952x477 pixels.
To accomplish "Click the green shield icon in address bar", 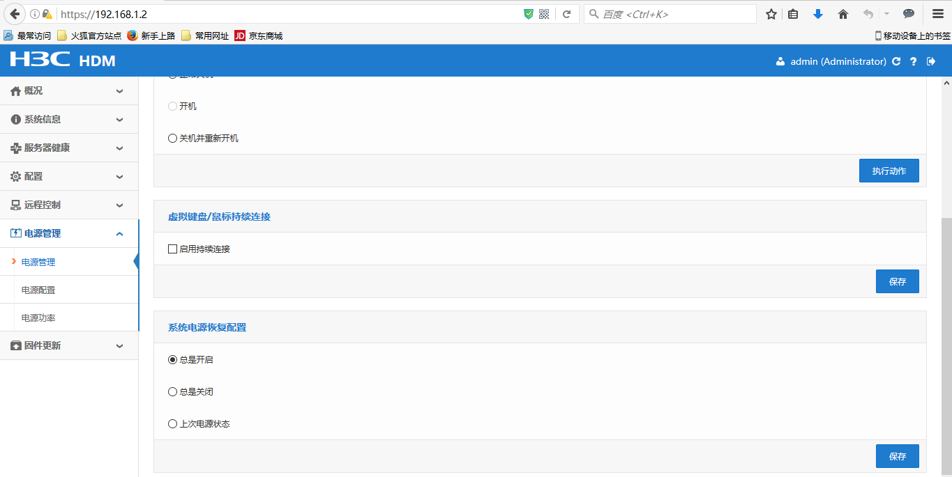I will point(529,14).
